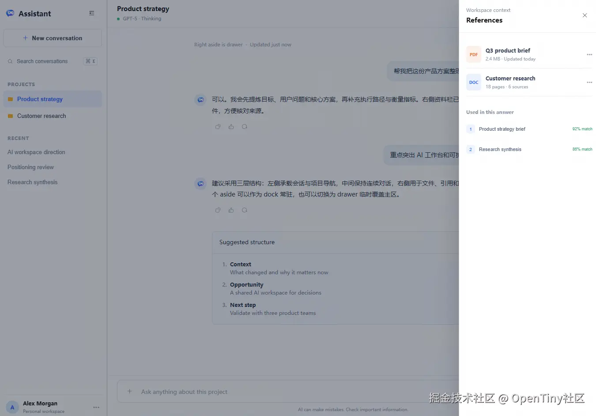Focus the Search conversations field
This screenshot has height=416, width=596.
click(x=53, y=61)
